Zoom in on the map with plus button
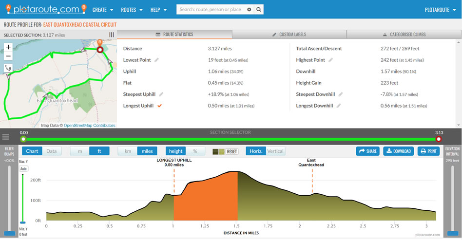Image resolution: width=462 pixels, height=240 pixels. point(8,47)
